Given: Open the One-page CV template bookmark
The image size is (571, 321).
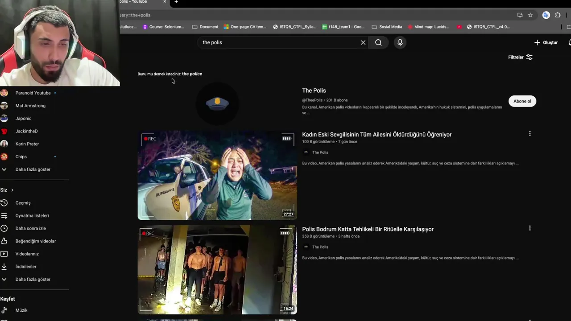Looking at the screenshot, I should [x=245, y=27].
